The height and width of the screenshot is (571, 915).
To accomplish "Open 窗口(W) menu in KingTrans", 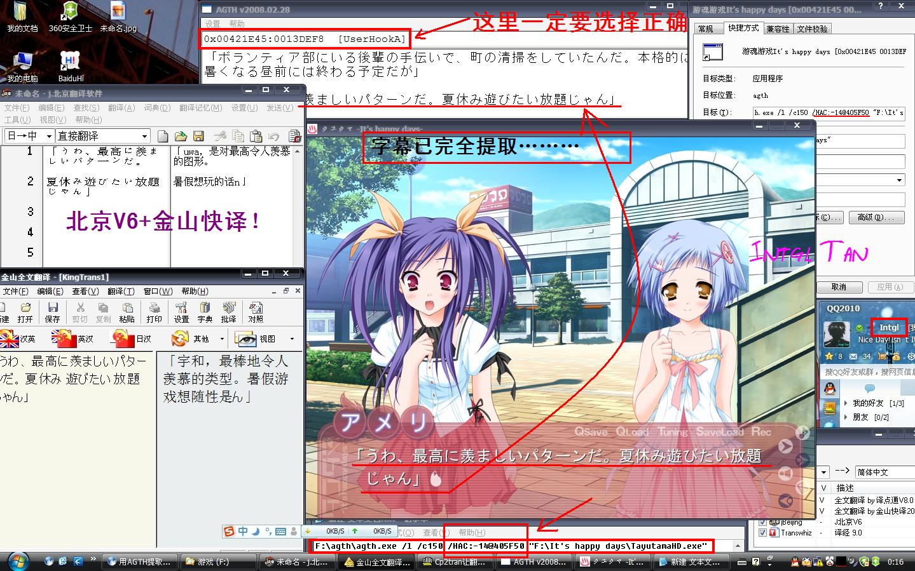I will [158, 292].
